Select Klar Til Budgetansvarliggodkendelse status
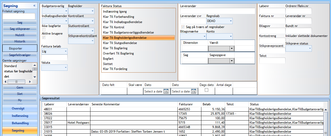This screenshot has width=331, height=136. pyautogui.click(x=139, y=32)
